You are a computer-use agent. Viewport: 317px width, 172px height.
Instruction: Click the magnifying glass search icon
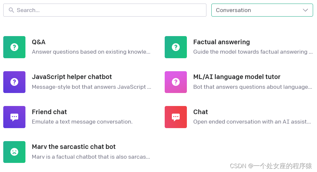(x=11, y=10)
